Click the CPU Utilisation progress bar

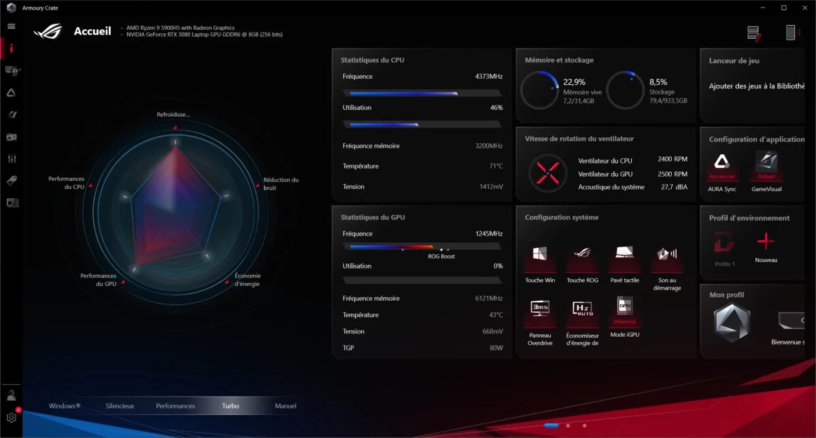tap(422, 124)
